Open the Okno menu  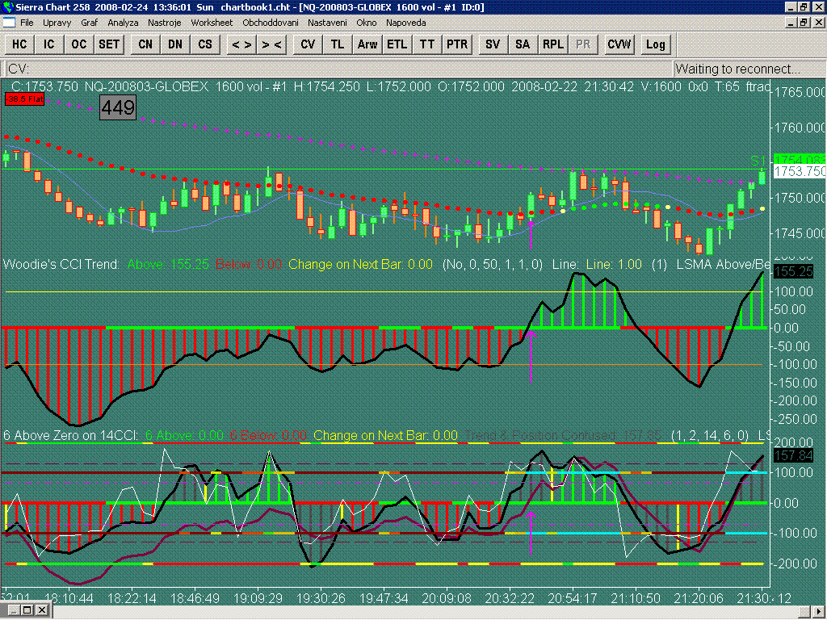coord(367,23)
